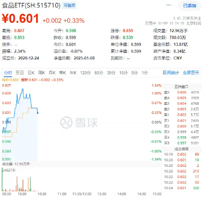Switch to the 5分 tab

[x=134, y=73]
